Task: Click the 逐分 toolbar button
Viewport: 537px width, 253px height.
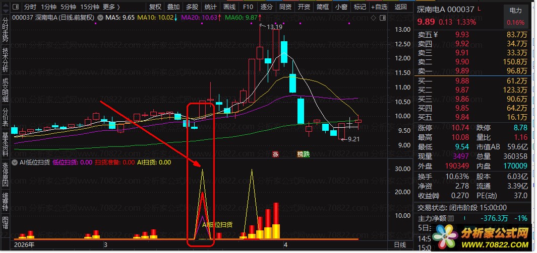Action: 266,7
